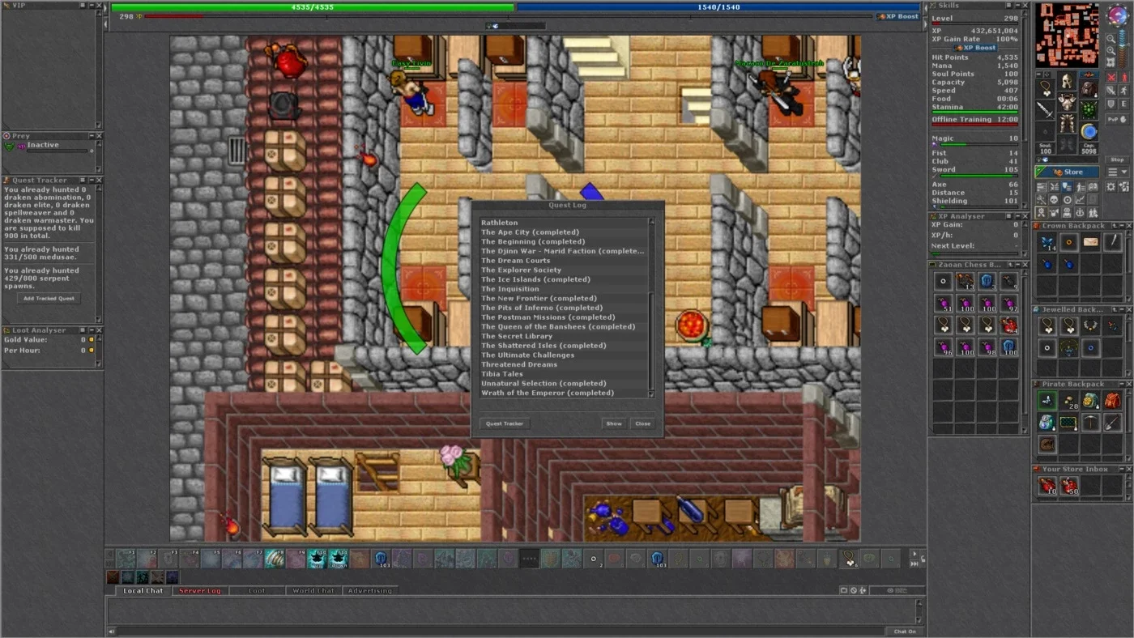Click the minimap floor level slider
This screenshot has width=1134, height=638.
pos(1123,49)
